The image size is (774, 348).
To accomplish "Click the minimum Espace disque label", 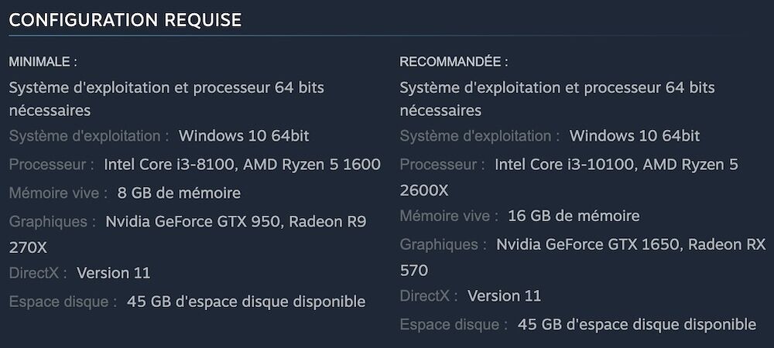I will pyautogui.click(x=63, y=302).
